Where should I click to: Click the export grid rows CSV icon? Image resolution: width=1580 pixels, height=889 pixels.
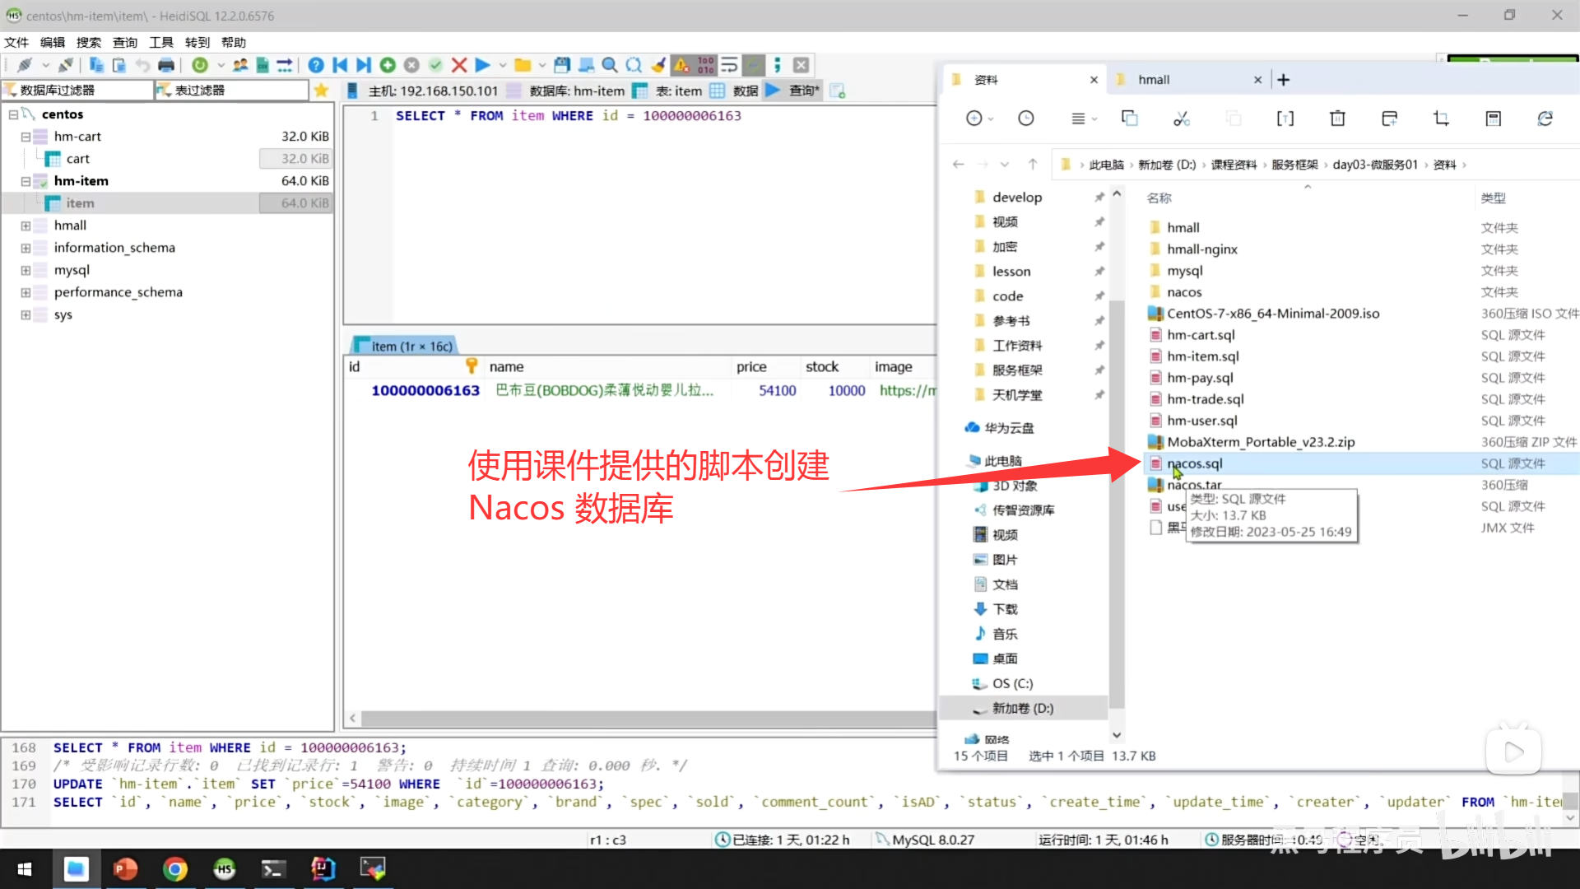tap(263, 64)
